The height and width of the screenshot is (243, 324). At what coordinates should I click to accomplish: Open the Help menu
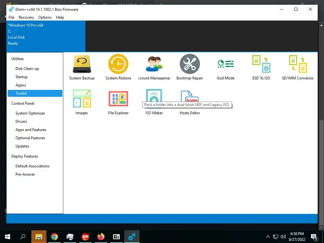[60, 17]
